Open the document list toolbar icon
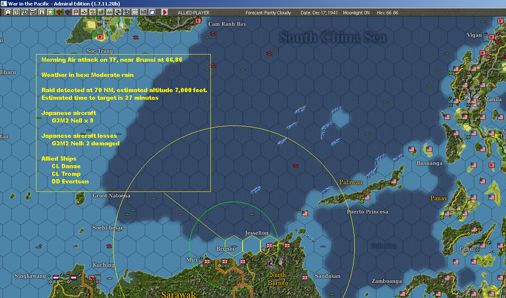 [17, 12]
